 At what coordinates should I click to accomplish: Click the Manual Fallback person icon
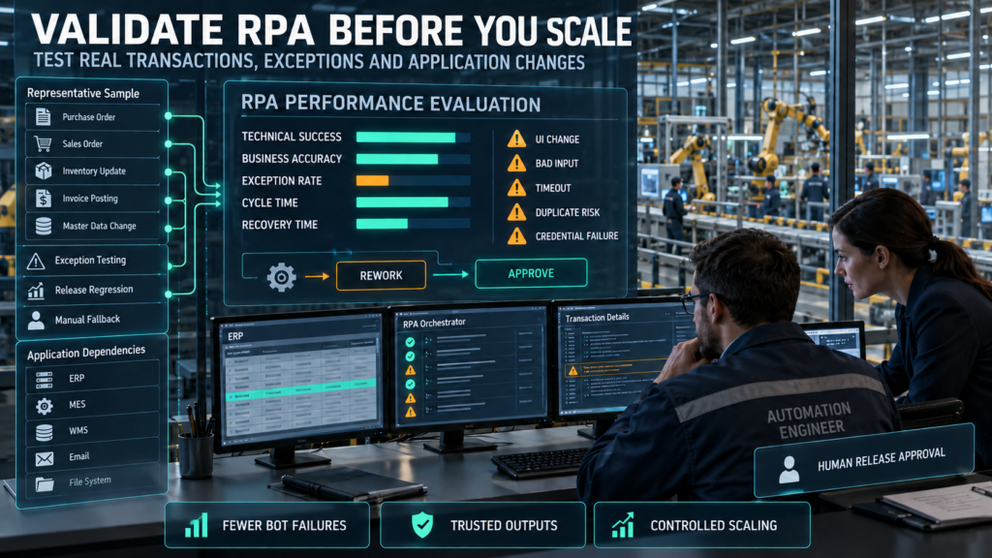pos(36,320)
